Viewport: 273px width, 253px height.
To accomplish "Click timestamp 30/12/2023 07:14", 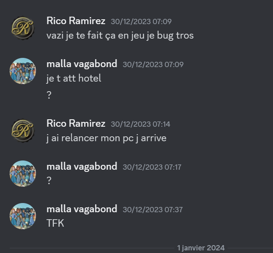I will click(x=140, y=124).
